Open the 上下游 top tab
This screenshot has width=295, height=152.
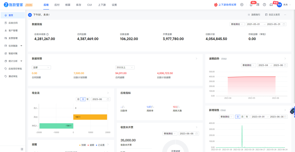click(102, 5)
